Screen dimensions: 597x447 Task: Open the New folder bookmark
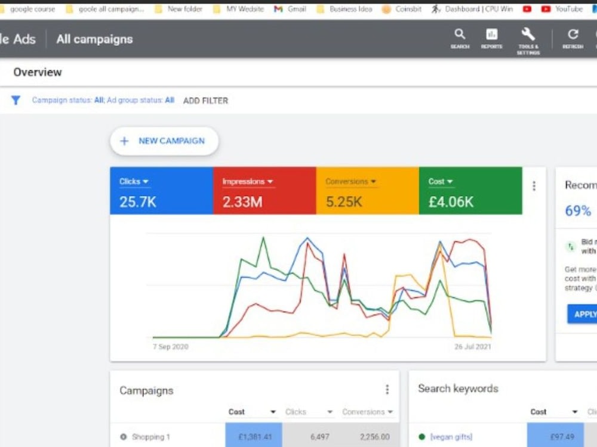pyautogui.click(x=179, y=9)
